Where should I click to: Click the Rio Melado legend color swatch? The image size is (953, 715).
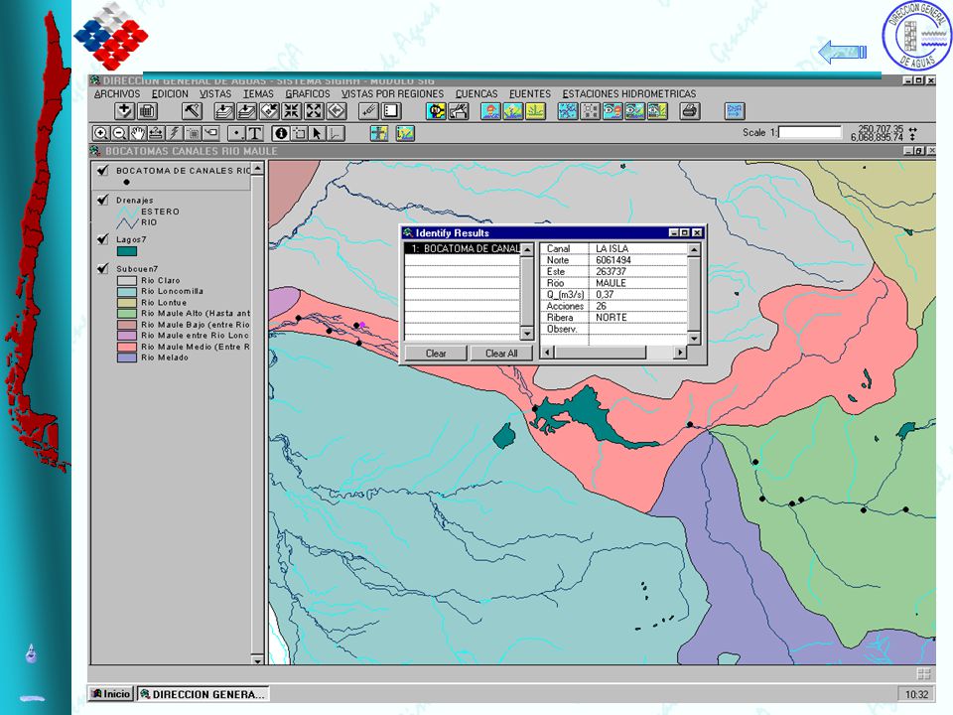click(126, 357)
